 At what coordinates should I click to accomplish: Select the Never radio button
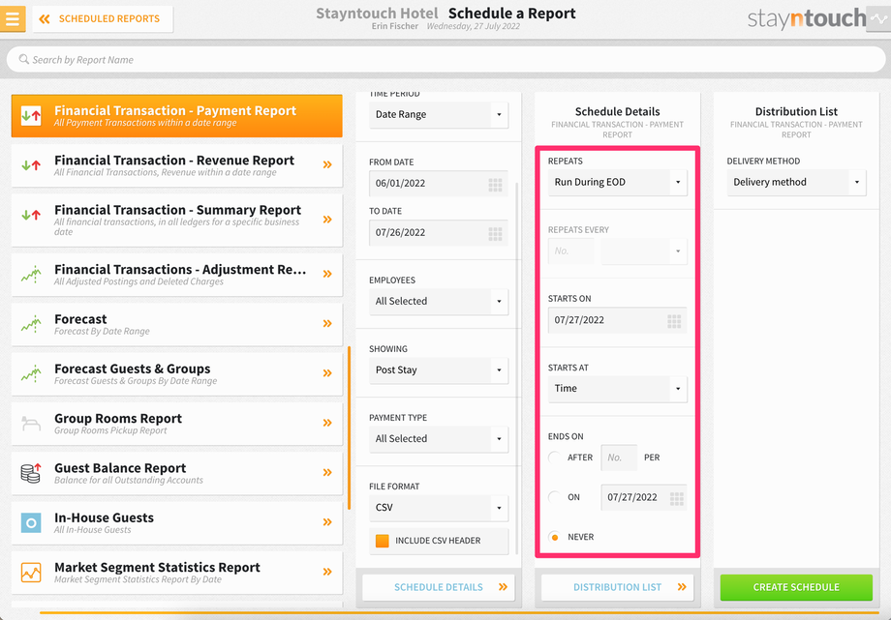[555, 537]
